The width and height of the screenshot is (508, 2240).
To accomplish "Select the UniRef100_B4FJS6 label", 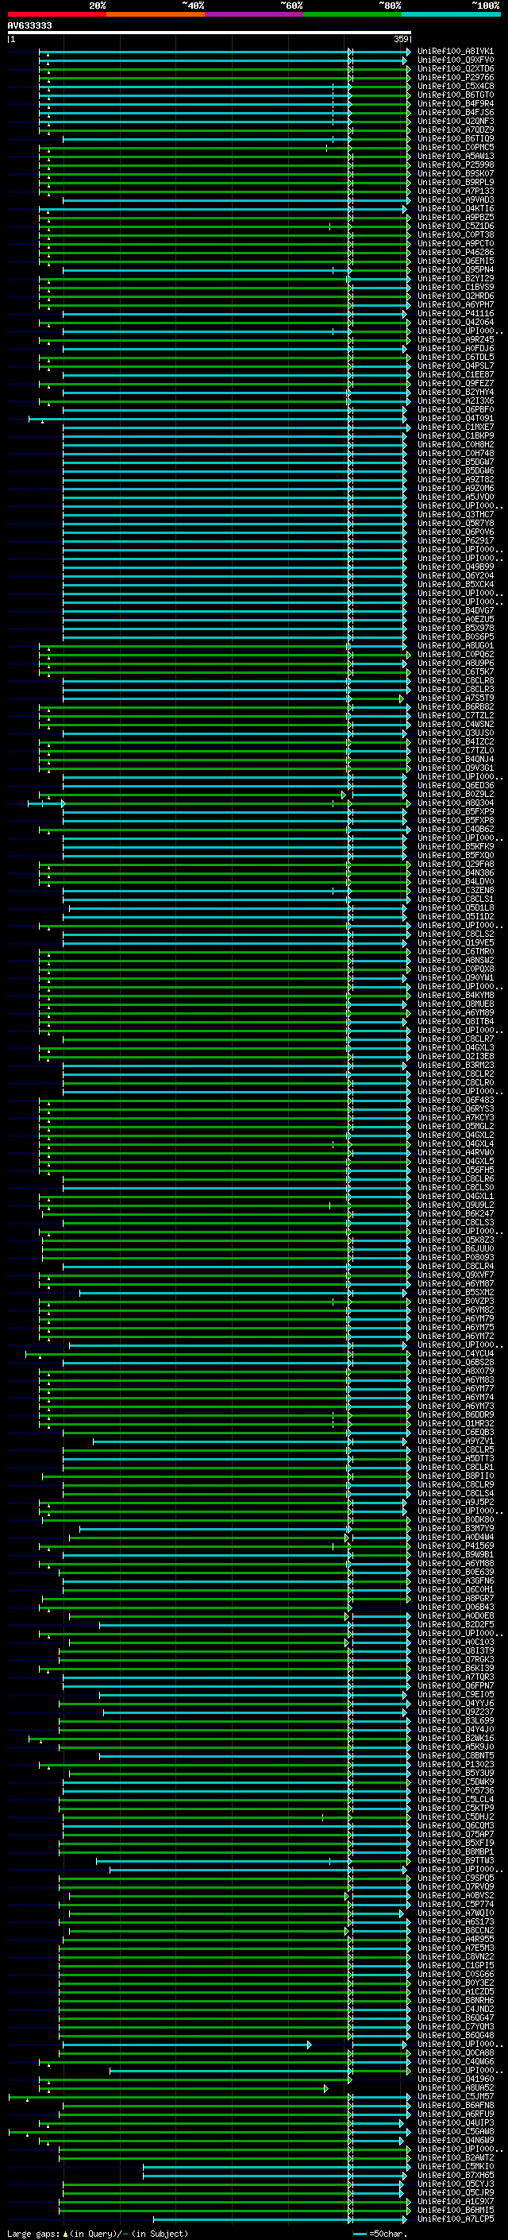I will pyautogui.click(x=455, y=112).
